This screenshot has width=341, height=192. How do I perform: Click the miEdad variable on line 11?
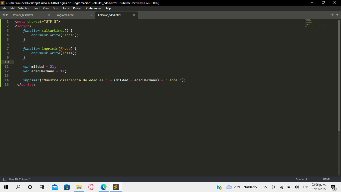[37, 66]
